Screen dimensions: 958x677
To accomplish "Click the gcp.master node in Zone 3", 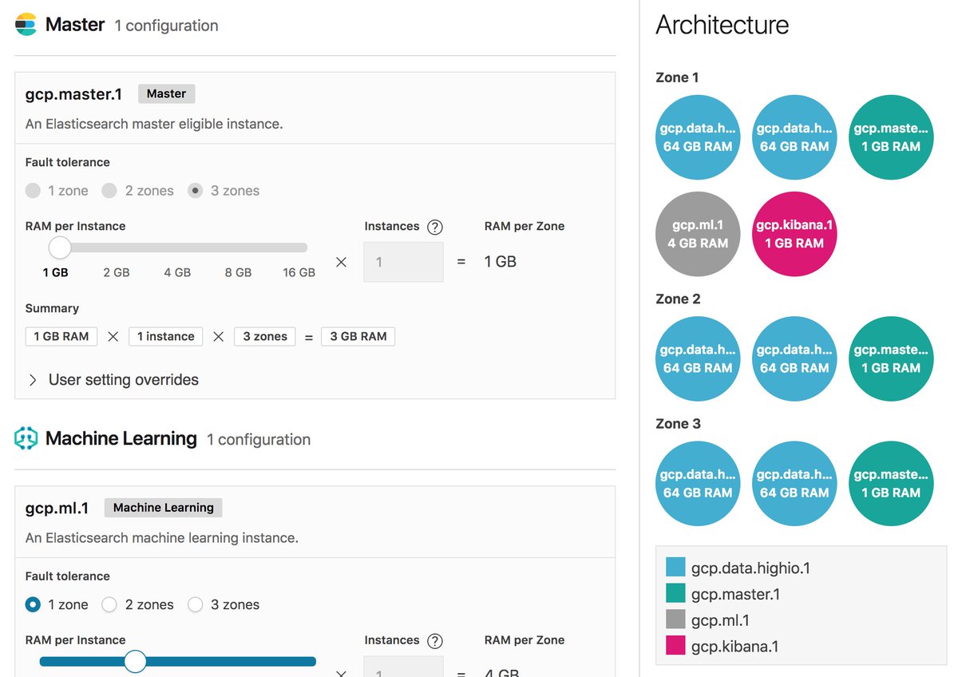I will [890, 483].
